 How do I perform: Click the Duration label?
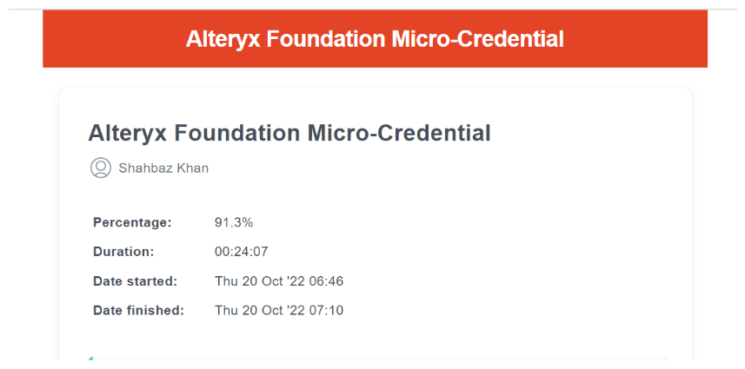[x=123, y=252]
